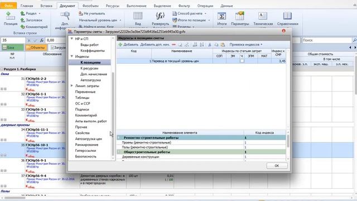
Task: Click the copy icon in index toolbar
Action: [216, 45]
